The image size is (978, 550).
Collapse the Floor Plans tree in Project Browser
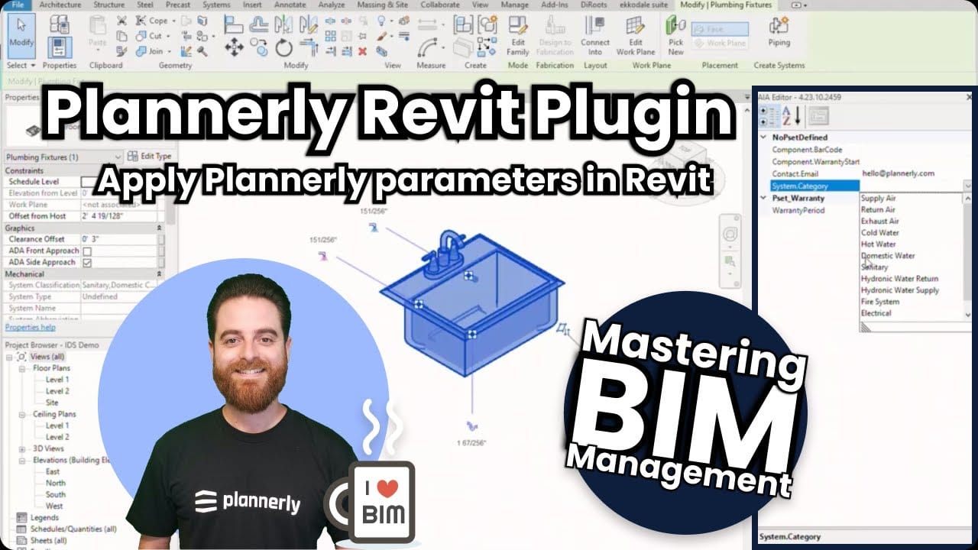tap(21, 367)
